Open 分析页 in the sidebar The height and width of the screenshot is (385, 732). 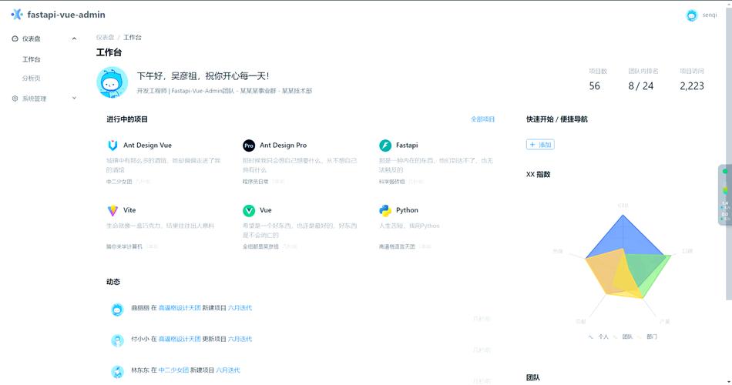(x=32, y=78)
